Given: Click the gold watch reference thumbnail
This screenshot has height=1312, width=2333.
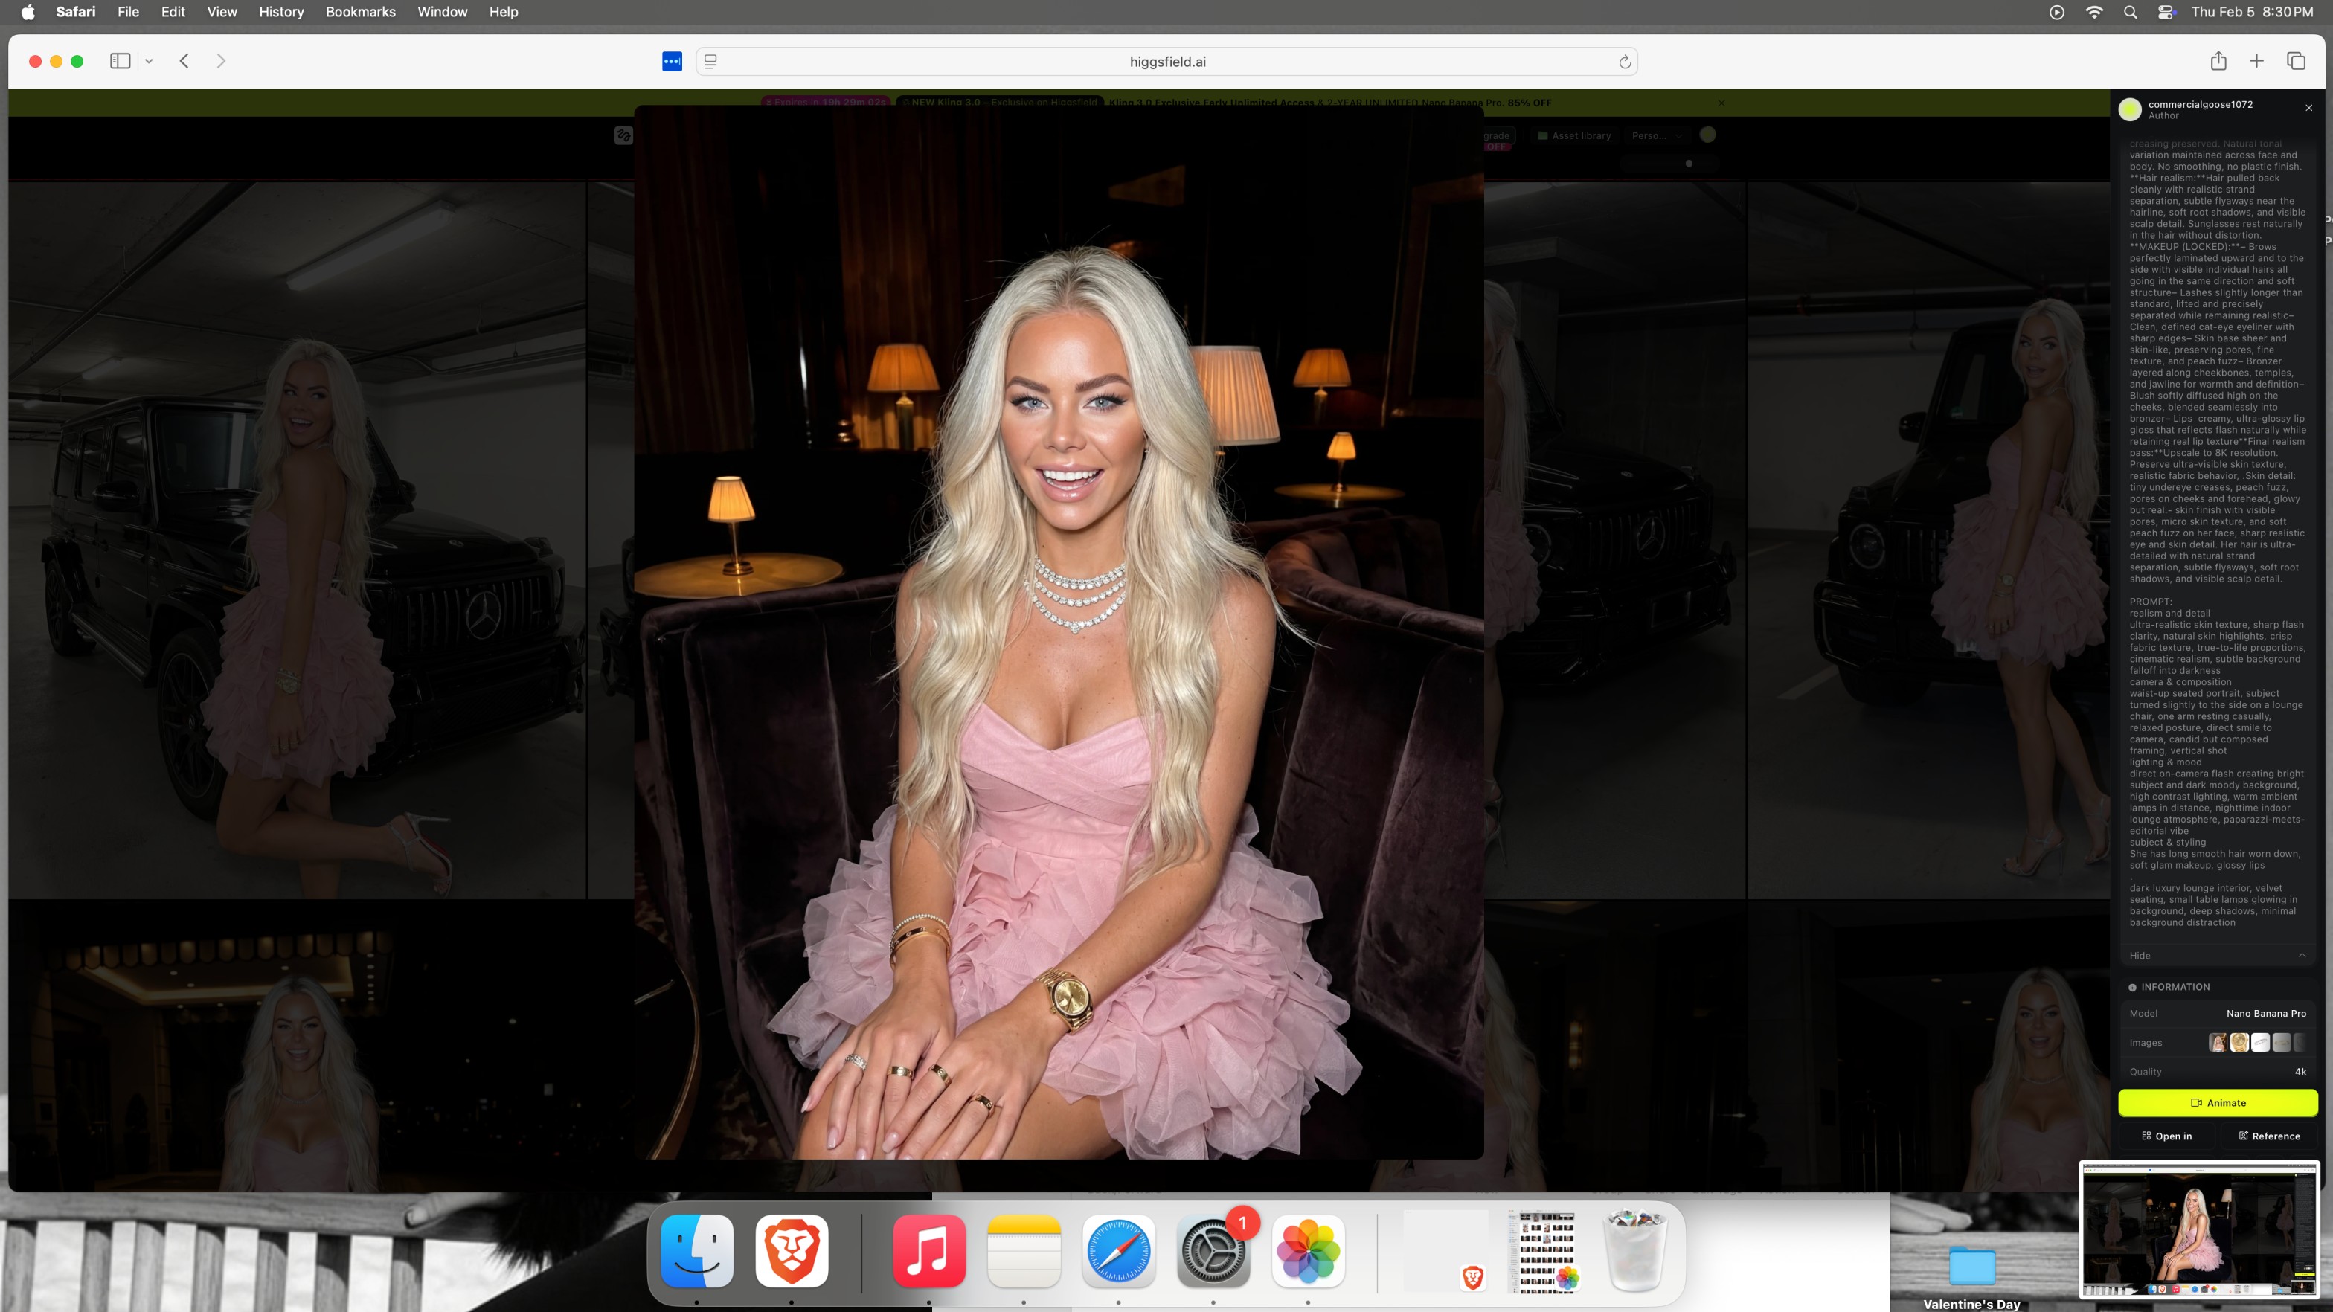Looking at the screenshot, I should pyautogui.click(x=2239, y=1042).
